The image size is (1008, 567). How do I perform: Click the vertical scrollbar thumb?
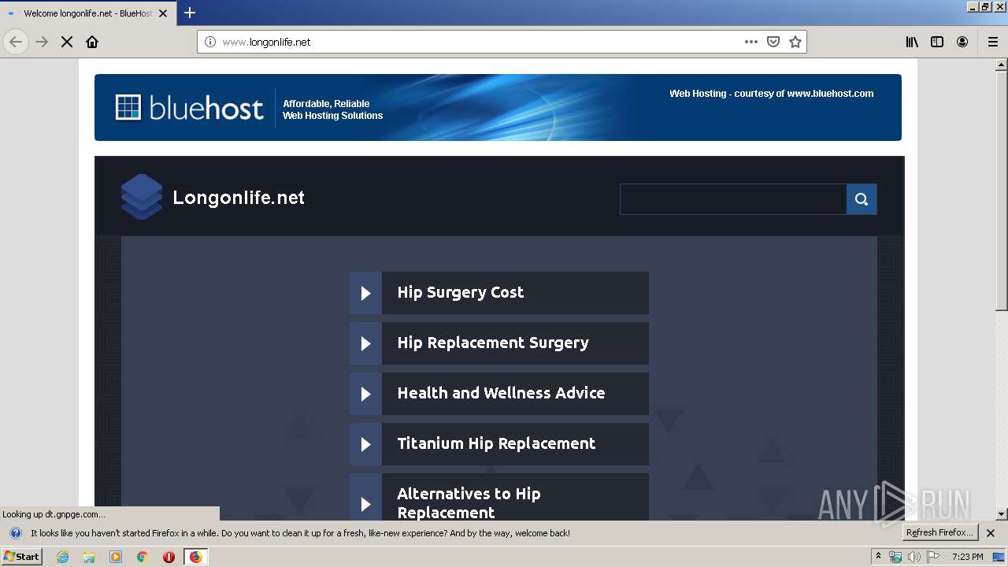pyautogui.click(x=1002, y=191)
